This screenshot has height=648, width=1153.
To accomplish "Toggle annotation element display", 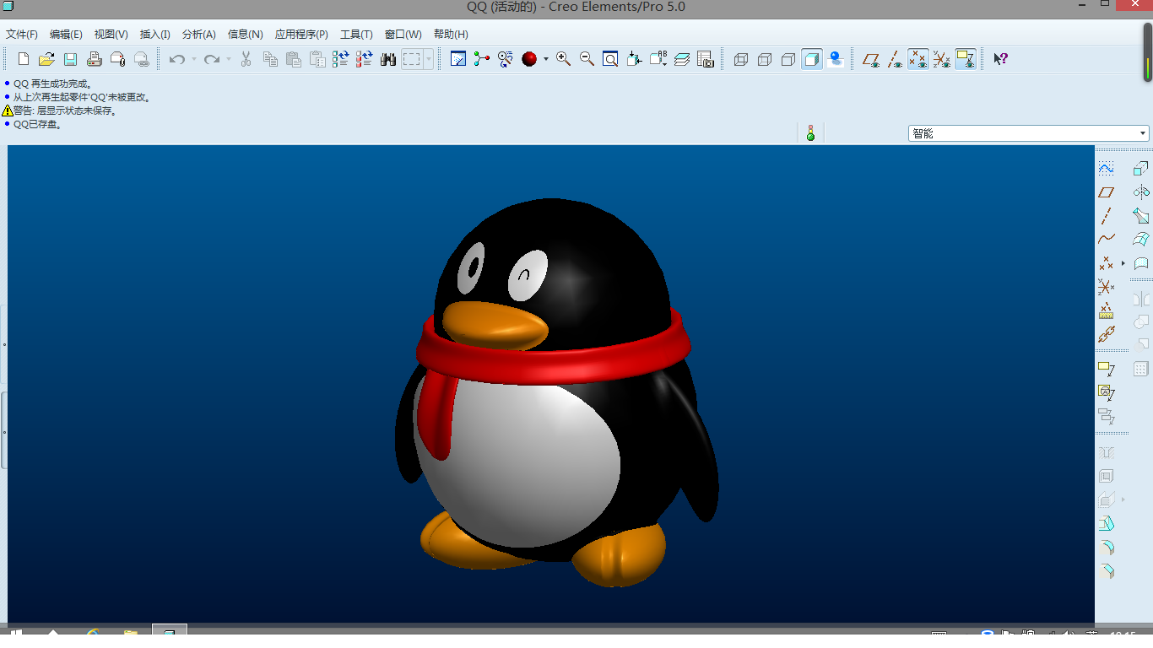I will pos(966,59).
